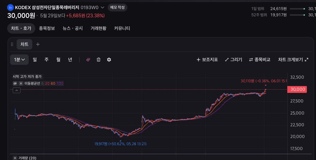Open the 커뮤니티 tab
Screen dimensions: 316x160
point(122,28)
